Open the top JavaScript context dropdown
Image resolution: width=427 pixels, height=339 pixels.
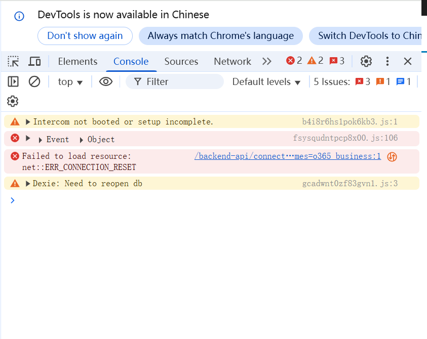[x=70, y=81]
